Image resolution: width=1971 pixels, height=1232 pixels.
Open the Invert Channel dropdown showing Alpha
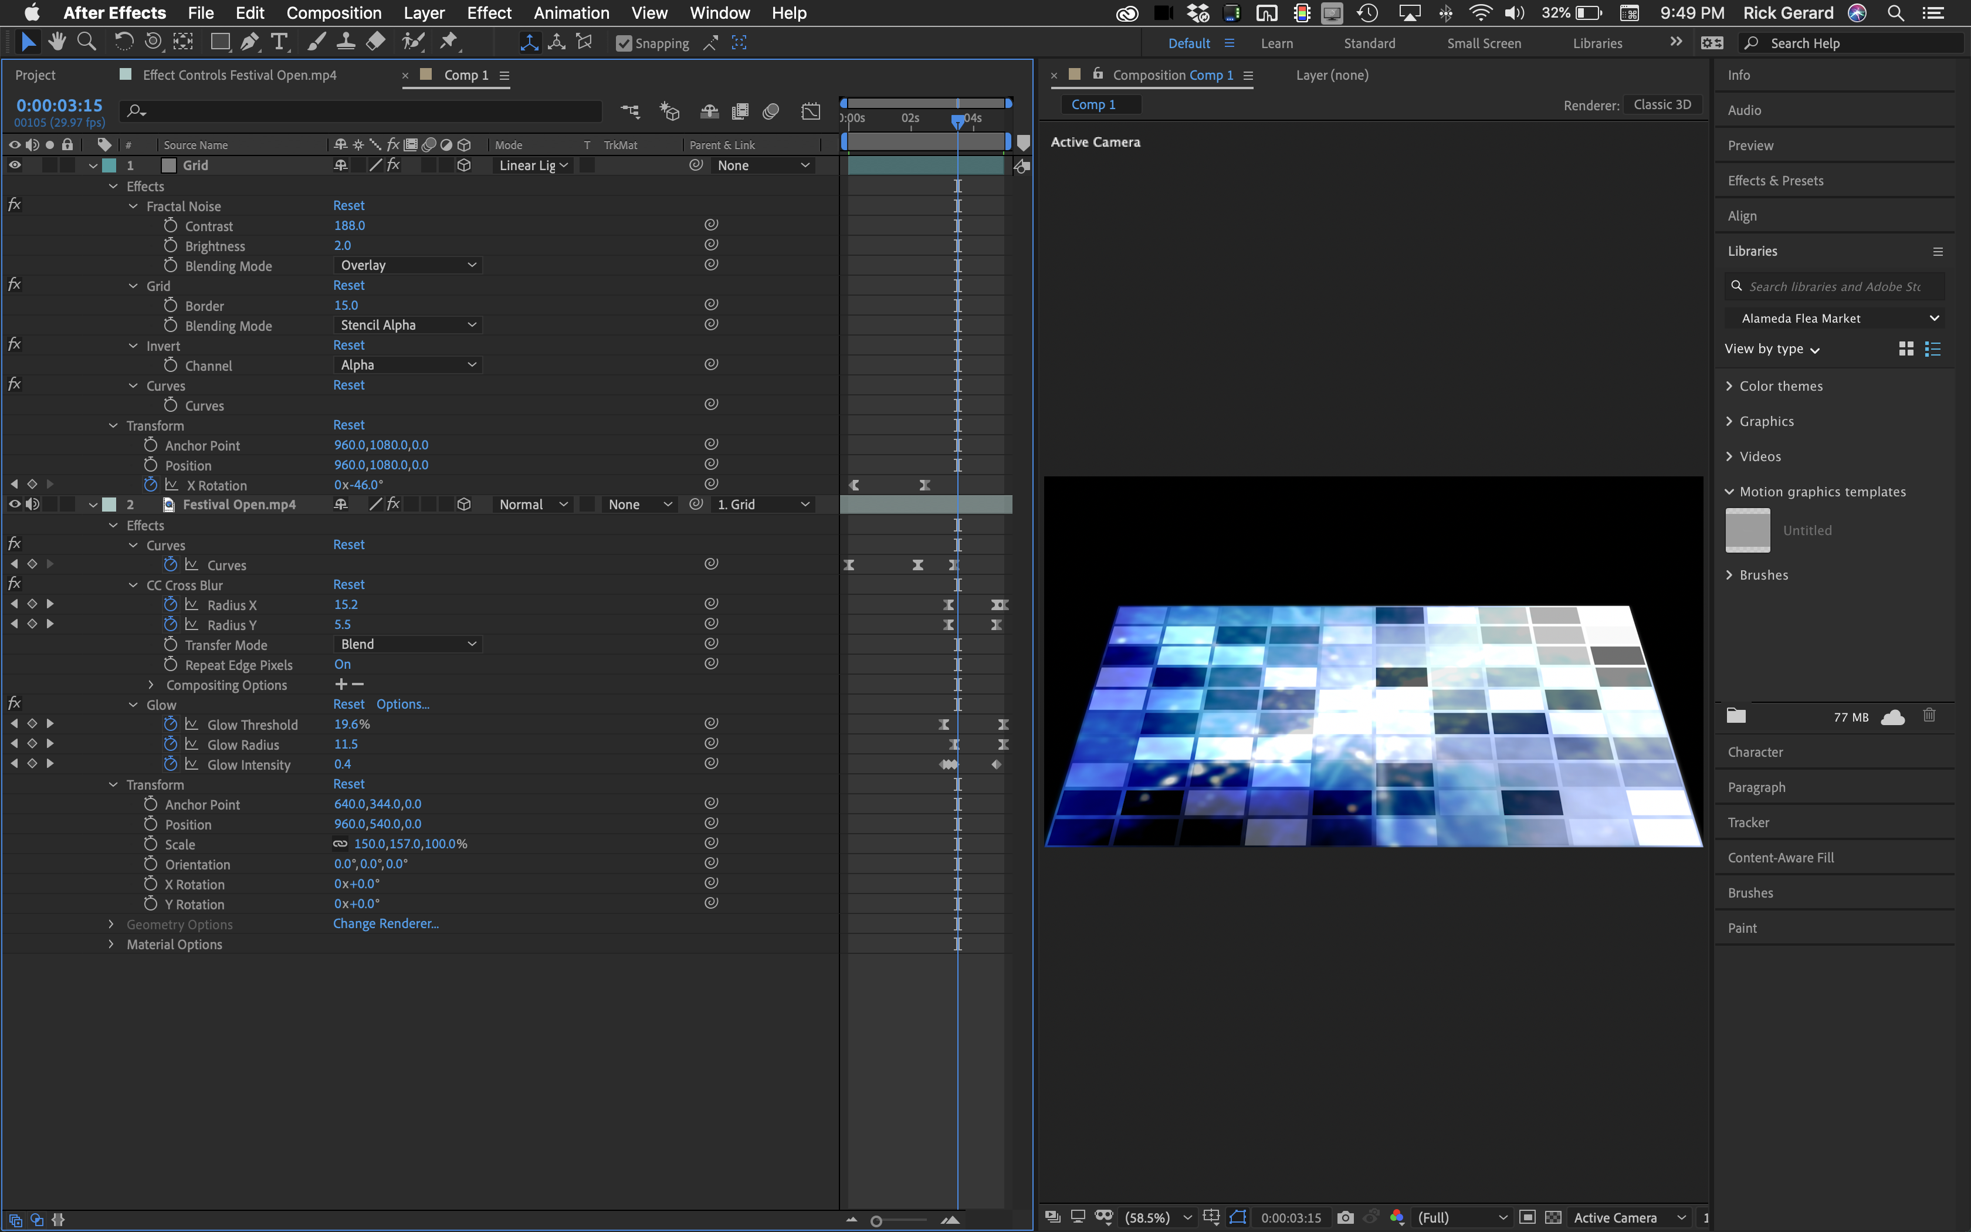[x=407, y=364]
